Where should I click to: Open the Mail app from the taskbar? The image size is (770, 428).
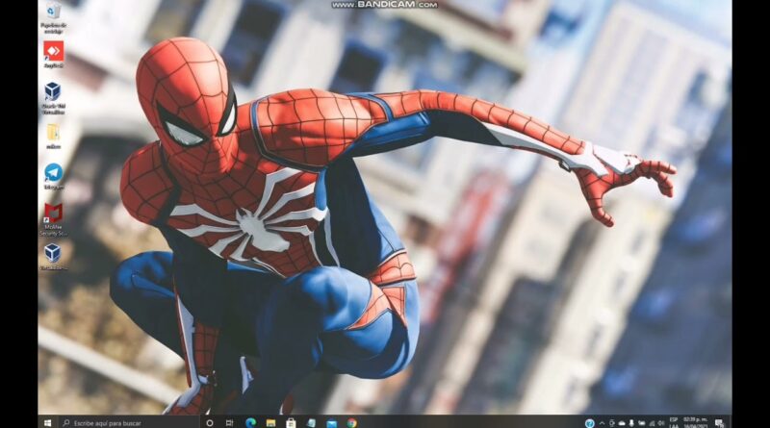tap(331, 422)
